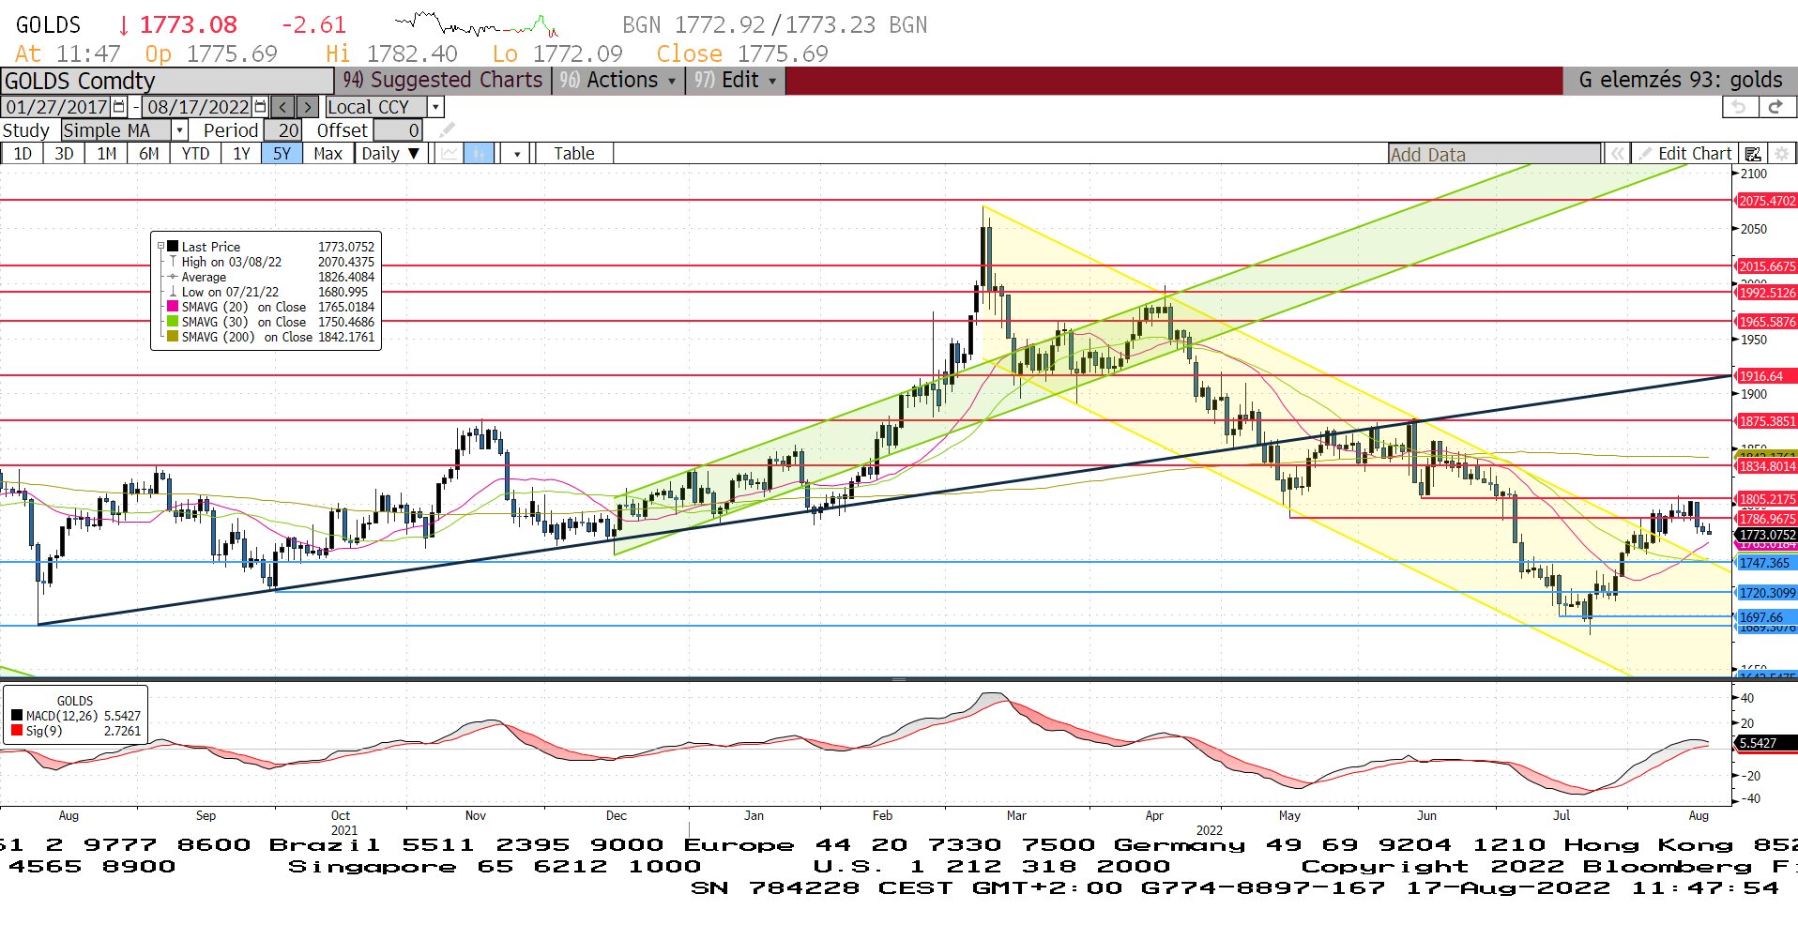Viewport: 1798px width, 940px height.
Task: Click the Offset value field
Action: pos(398,130)
